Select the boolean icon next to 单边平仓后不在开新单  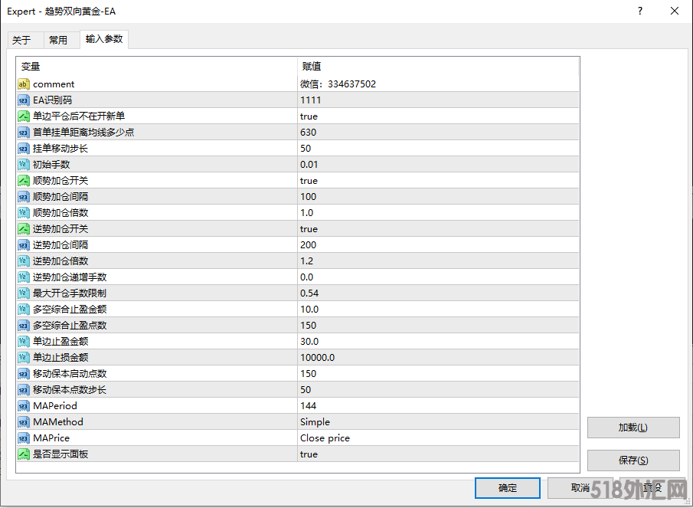(24, 116)
